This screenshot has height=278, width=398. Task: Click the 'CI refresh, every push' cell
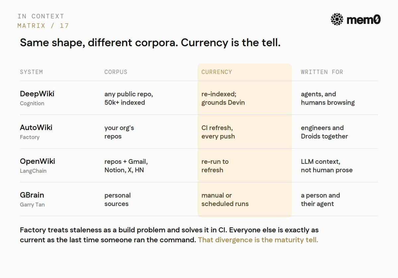point(218,132)
